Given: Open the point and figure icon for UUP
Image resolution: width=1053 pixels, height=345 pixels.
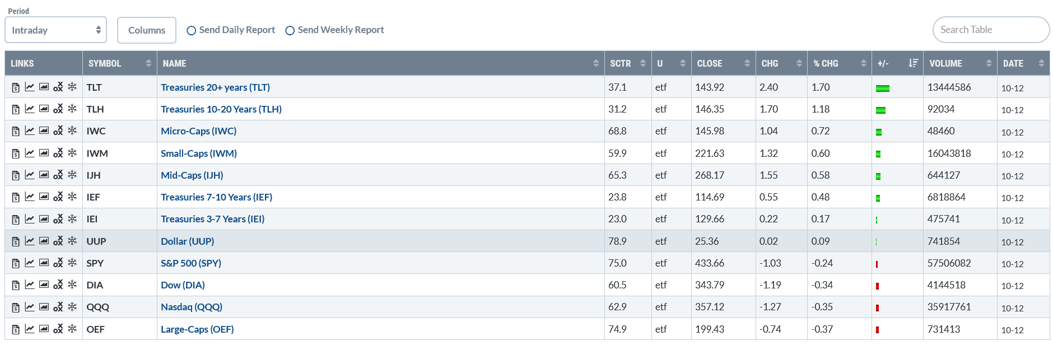Looking at the screenshot, I should click(x=58, y=241).
